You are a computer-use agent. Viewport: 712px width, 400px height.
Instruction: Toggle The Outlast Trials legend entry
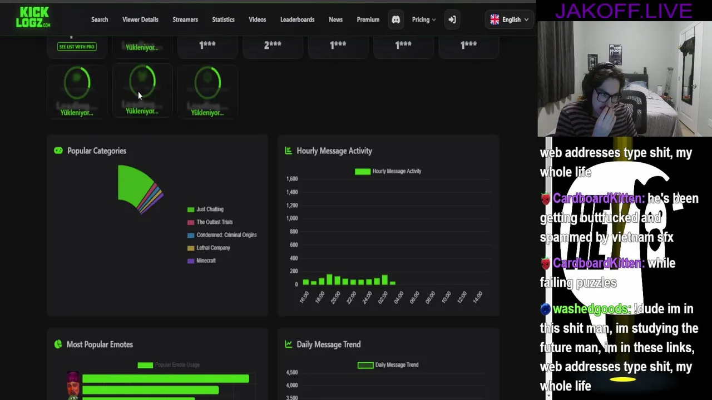coord(210,222)
